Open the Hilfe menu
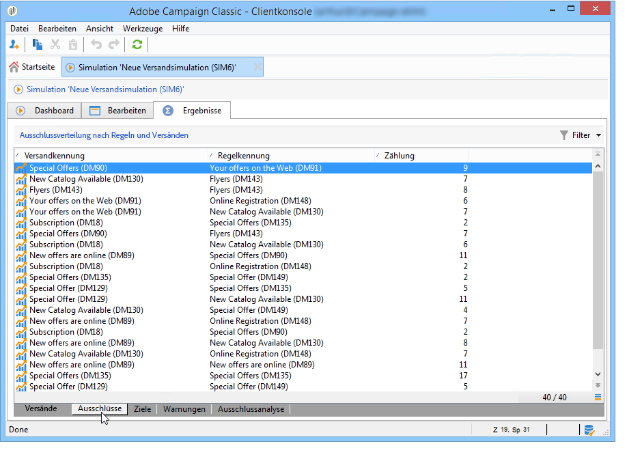The width and height of the screenshot is (642, 459). click(180, 29)
